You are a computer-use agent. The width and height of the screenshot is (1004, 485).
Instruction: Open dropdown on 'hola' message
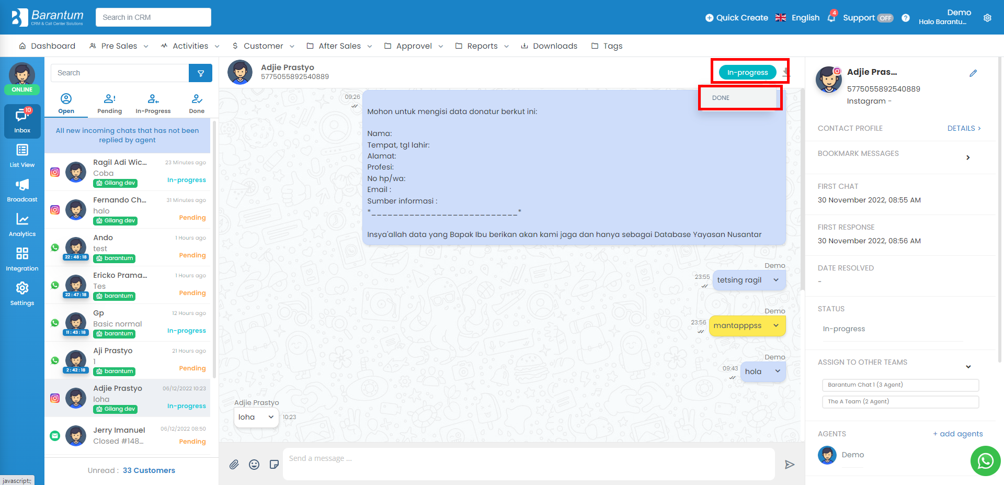778,371
